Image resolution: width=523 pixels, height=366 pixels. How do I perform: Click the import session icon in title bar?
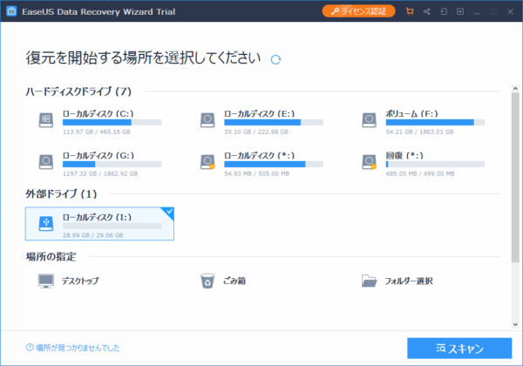(444, 11)
